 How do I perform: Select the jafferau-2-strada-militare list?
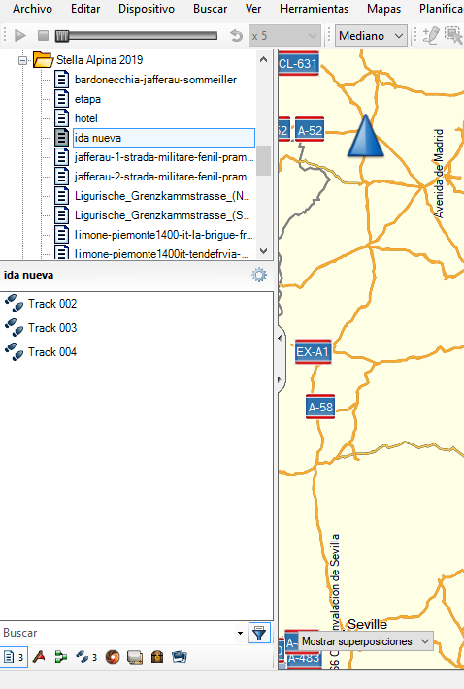(164, 177)
